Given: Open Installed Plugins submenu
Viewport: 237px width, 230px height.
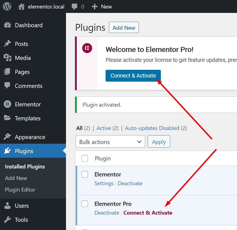Looking at the screenshot, I should 25,167.
